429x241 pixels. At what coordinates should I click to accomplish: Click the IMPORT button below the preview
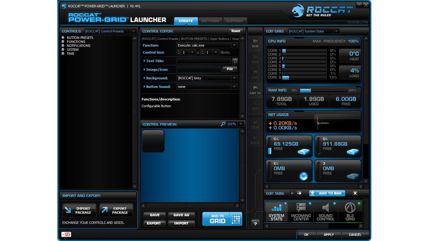[181, 223]
